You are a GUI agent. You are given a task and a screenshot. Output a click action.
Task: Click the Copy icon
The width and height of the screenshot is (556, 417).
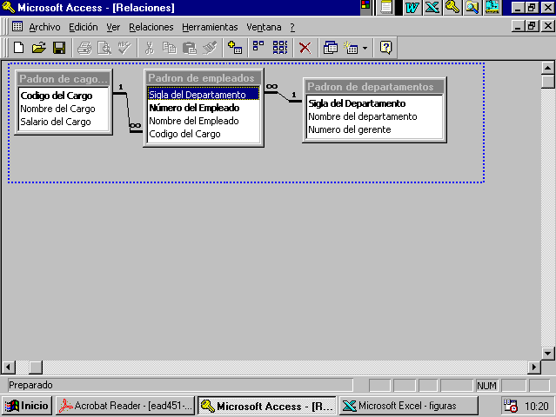169,48
